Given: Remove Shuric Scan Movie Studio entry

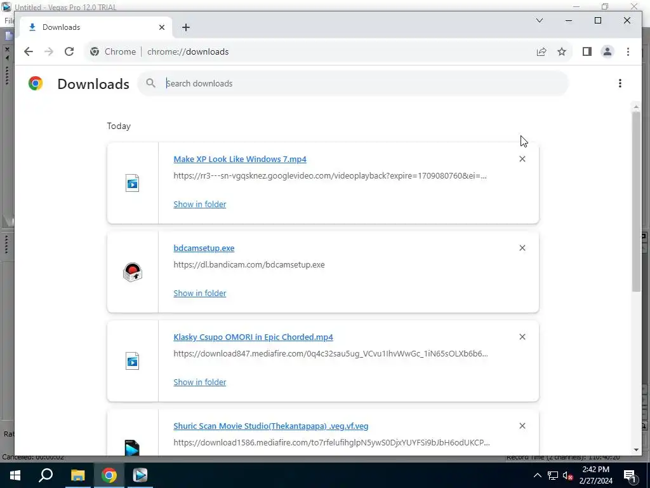Looking at the screenshot, I should pyautogui.click(x=522, y=426).
